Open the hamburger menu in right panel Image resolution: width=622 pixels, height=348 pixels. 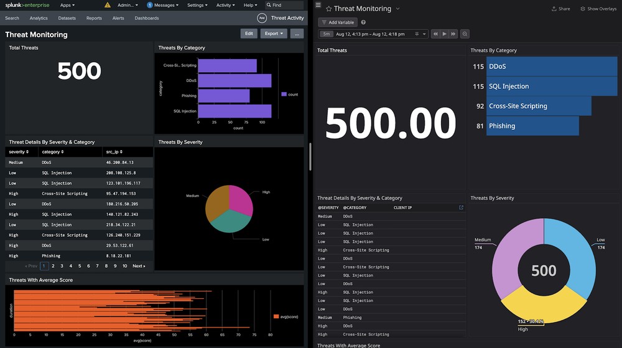click(x=318, y=6)
